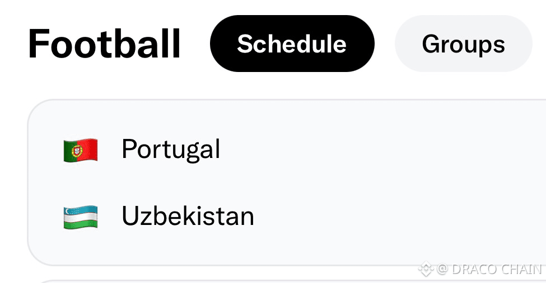Viewport: 546px width, 283px height.
Task: Click the black Schedule pill button
Action: pos(292,44)
